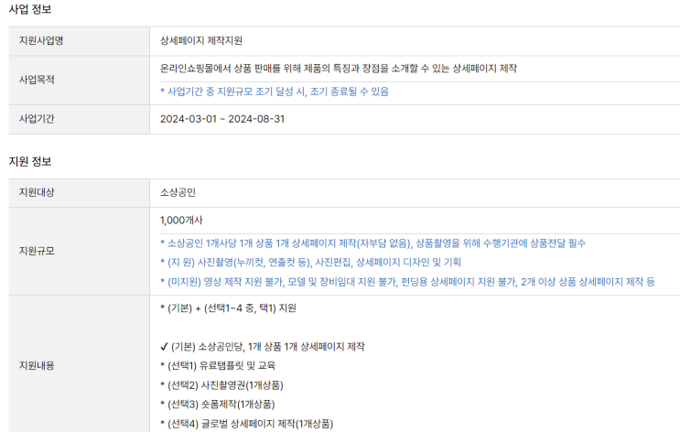Click the 사업목적 row label
Image resolution: width=680 pixels, height=432 pixels.
tap(37, 80)
